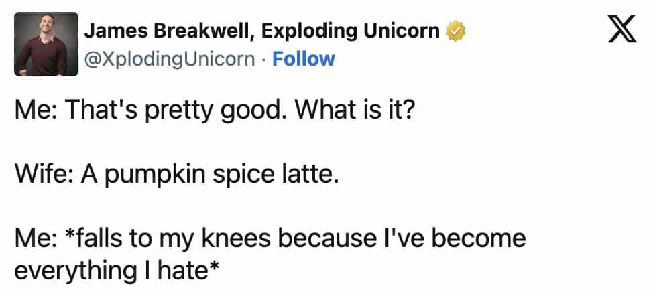This screenshot has height=296, width=653.
Task: Click the dot separator before Follow
Action: (x=263, y=58)
